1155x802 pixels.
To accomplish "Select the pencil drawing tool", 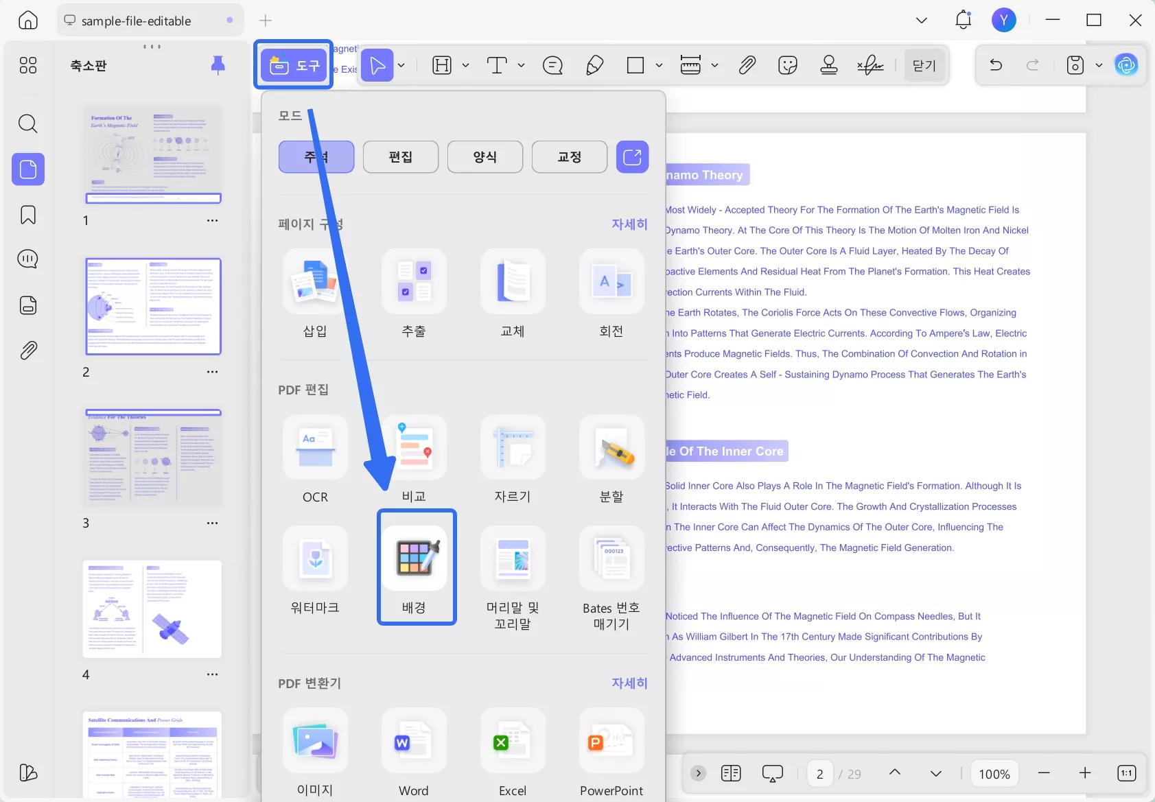I will [x=594, y=65].
